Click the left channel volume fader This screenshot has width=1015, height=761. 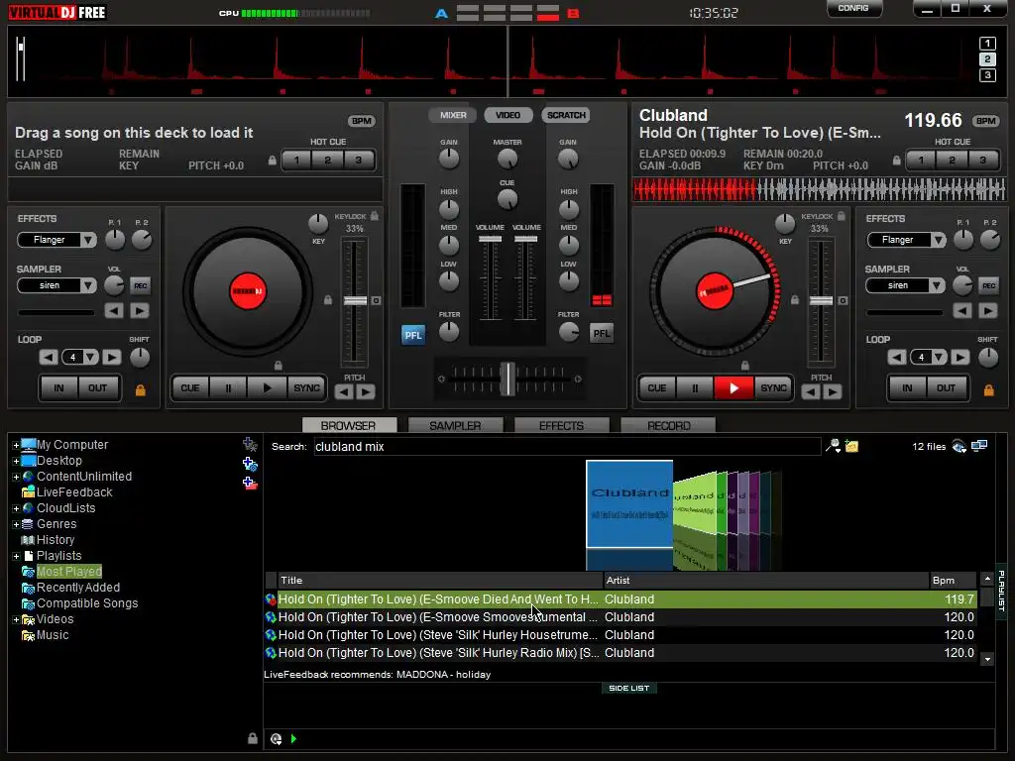click(x=490, y=239)
